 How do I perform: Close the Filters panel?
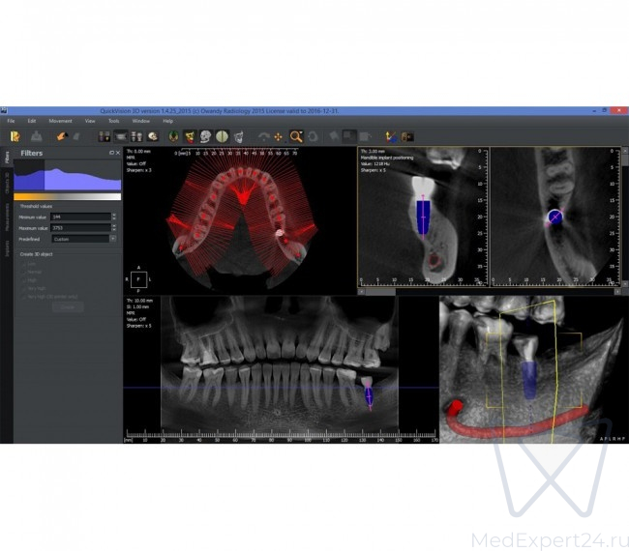(118, 153)
